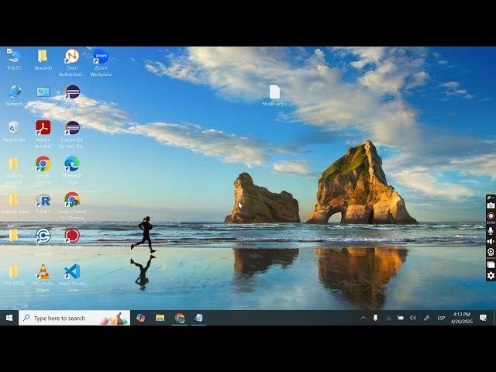
Task: Switch to the Notepad window on the taskbar
Action: [199, 318]
